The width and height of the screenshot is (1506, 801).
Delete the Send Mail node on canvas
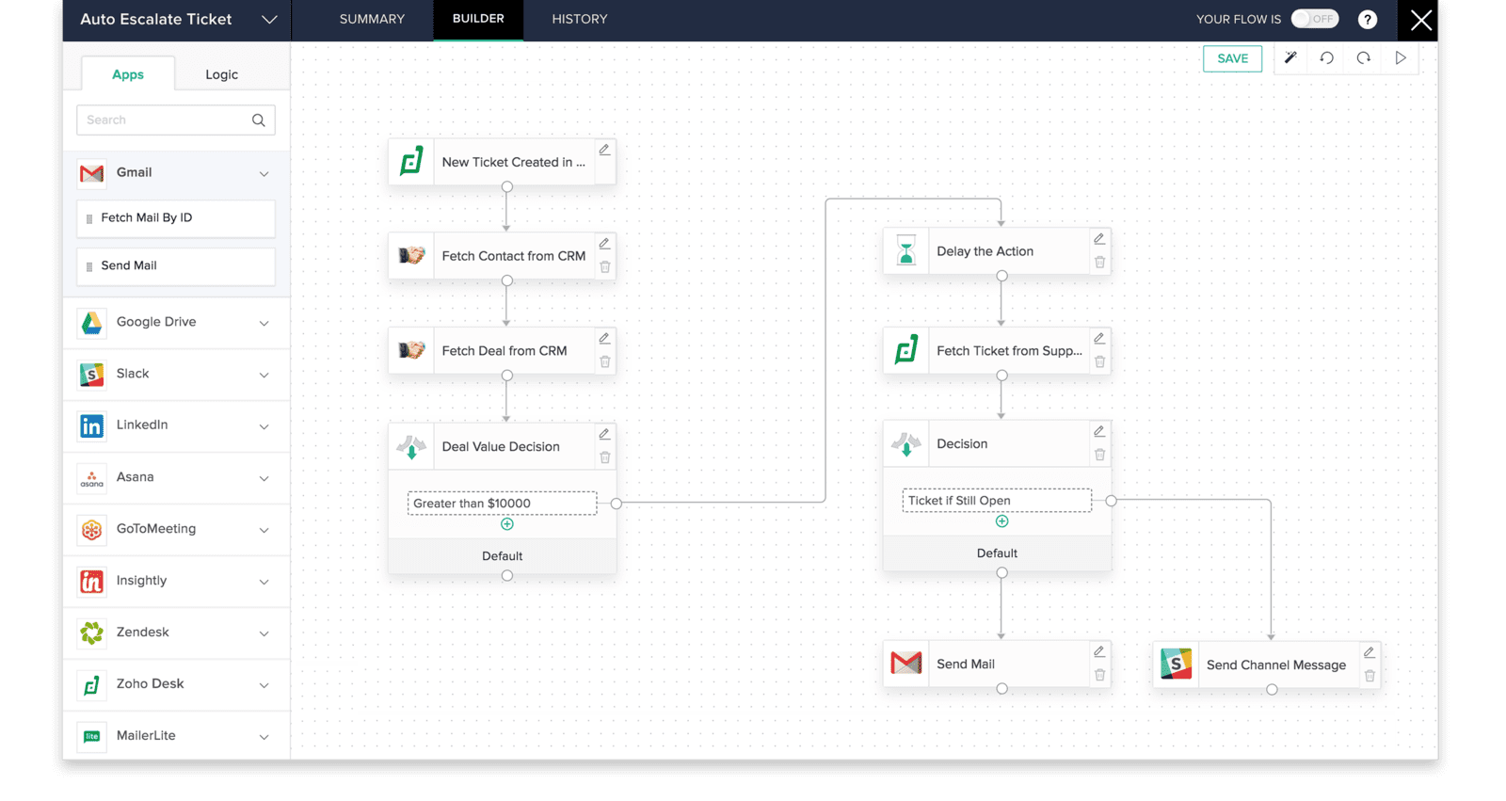[1099, 676]
